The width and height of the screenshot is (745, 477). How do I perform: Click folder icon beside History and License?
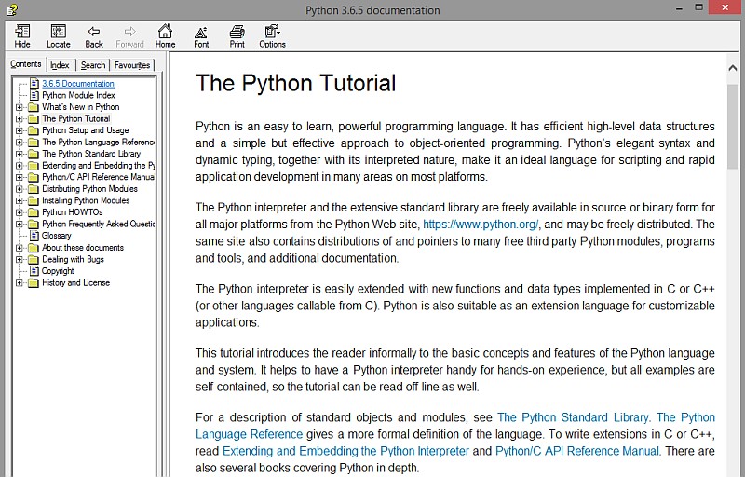point(34,282)
